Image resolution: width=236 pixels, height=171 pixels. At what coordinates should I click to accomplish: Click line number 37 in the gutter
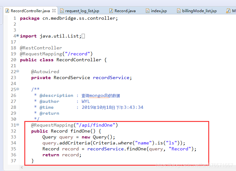pos(13,161)
